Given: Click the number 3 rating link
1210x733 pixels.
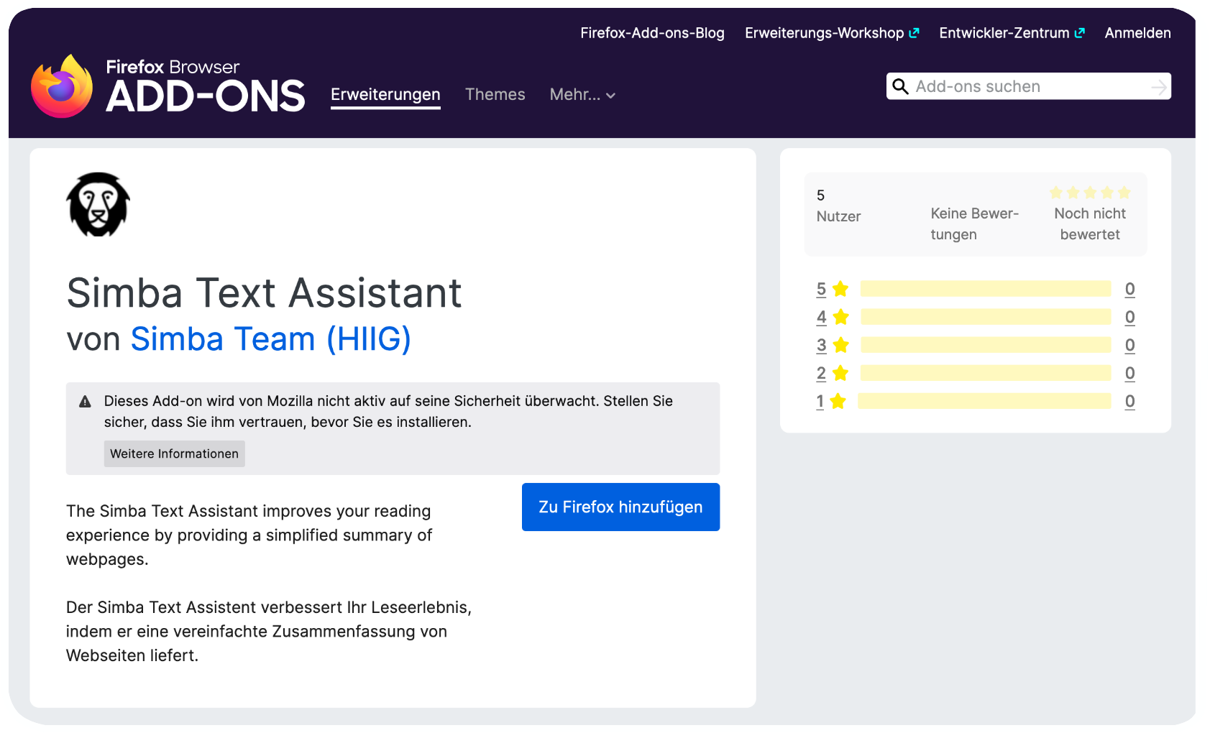Looking at the screenshot, I should pos(821,345).
